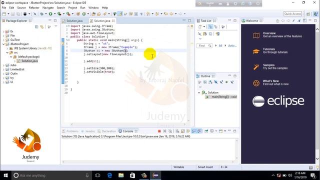The image size is (320, 180).
Task: Toggle Hide Static Members in Outline toolbar
Action: (221, 82)
